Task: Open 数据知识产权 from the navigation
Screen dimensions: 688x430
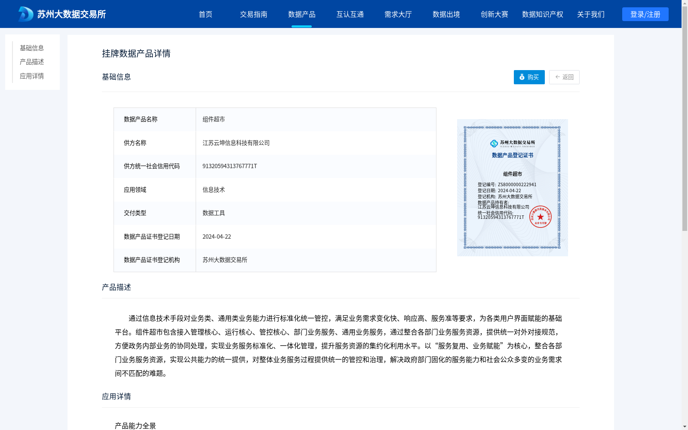Action: tap(543, 14)
